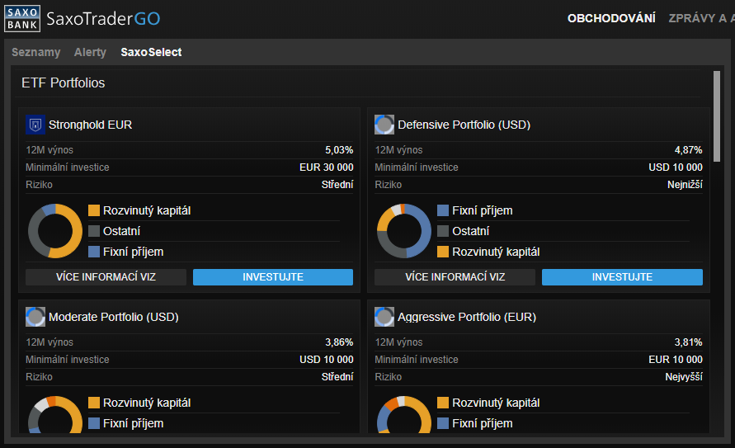The height and width of the screenshot is (448, 735).
Task: Click the Nejnižší risk value
Action: pos(685,185)
